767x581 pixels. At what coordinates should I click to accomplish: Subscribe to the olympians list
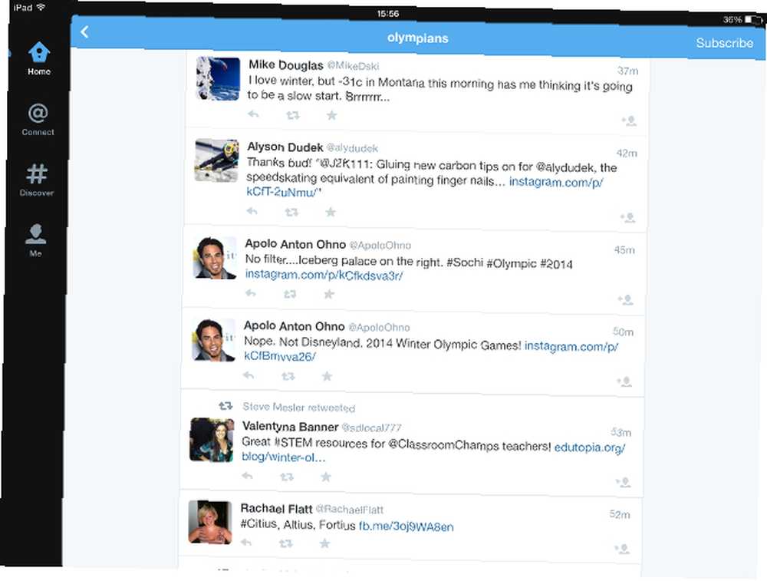click(x=725, y=43)
